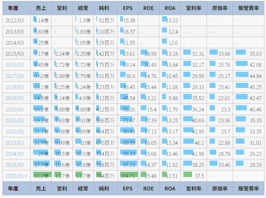
Task: Select the 37.5 forecast operating margin cell
Action: point(194,176)
